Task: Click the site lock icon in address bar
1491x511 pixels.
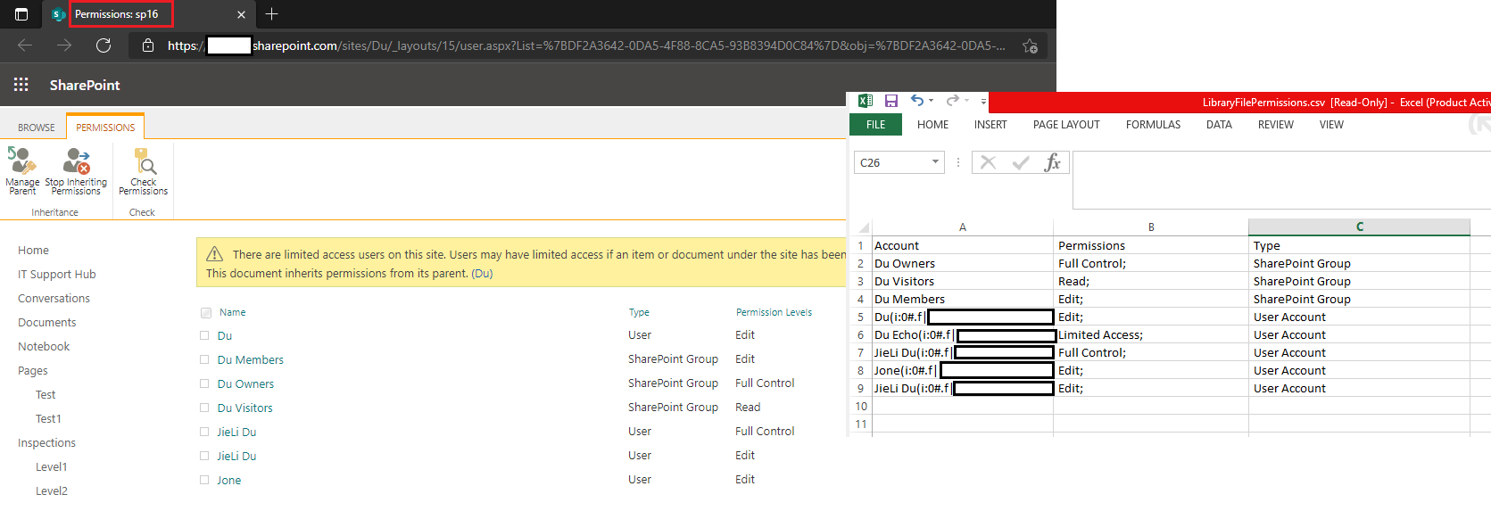Action: point(148,45)
